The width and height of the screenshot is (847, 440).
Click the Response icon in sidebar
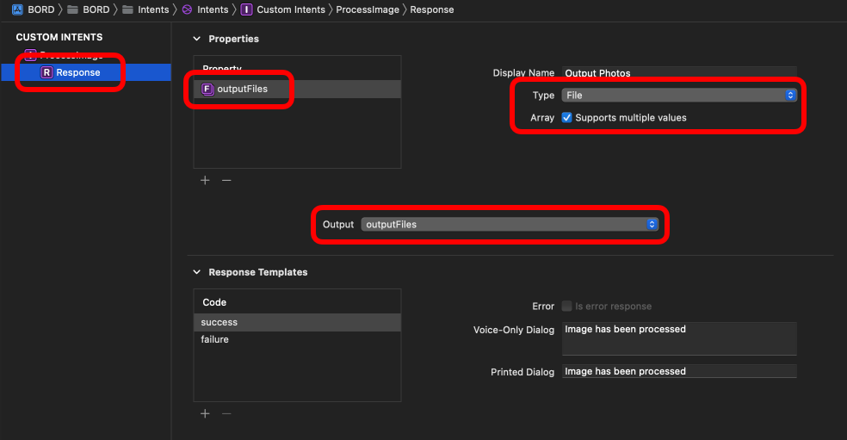click(46, 72)
